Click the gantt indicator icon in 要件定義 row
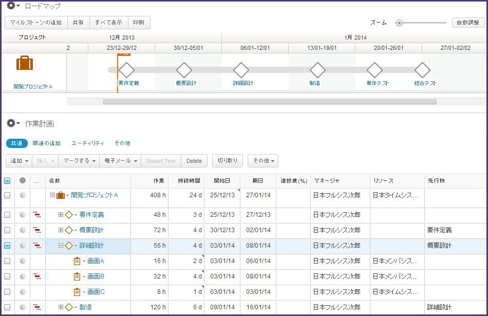The height and width of the screenshot is (316, 488). pos(37,214)
